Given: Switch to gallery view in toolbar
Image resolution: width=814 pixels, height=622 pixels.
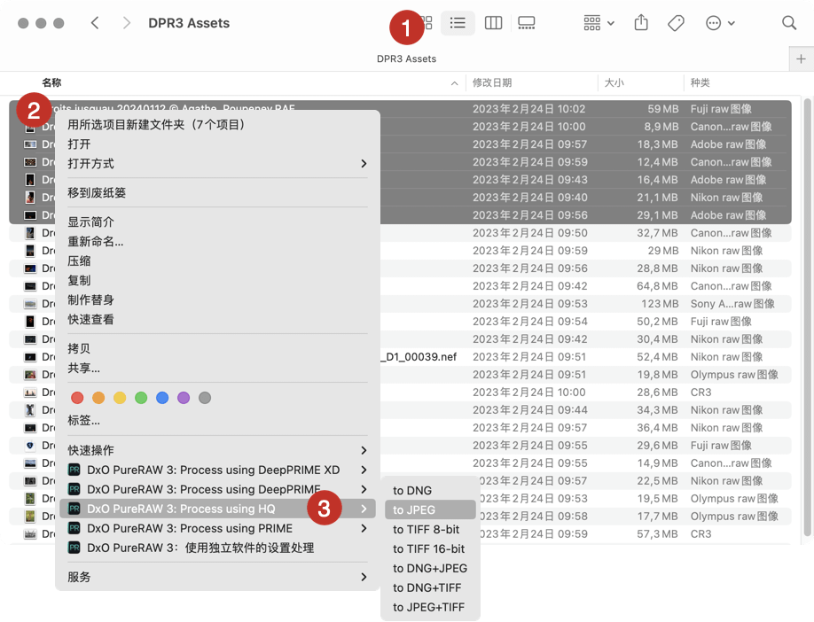Looking at the screenshot, I should point(527,23).
